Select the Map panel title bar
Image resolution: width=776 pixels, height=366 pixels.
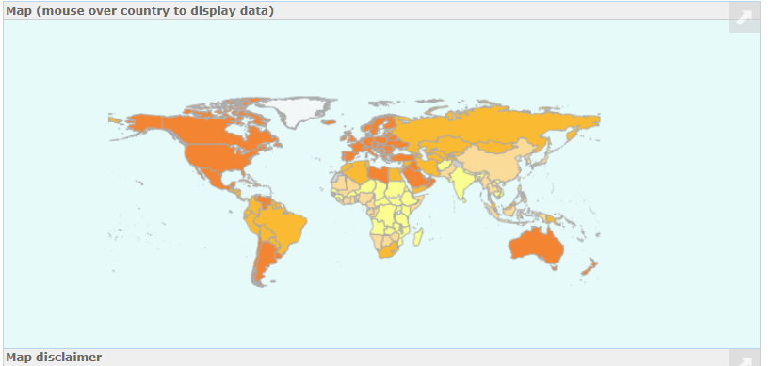(381, 11)
